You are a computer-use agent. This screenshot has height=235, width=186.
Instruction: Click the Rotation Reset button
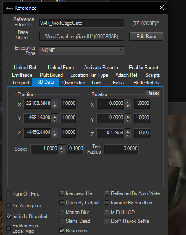(x=153, y=93)
